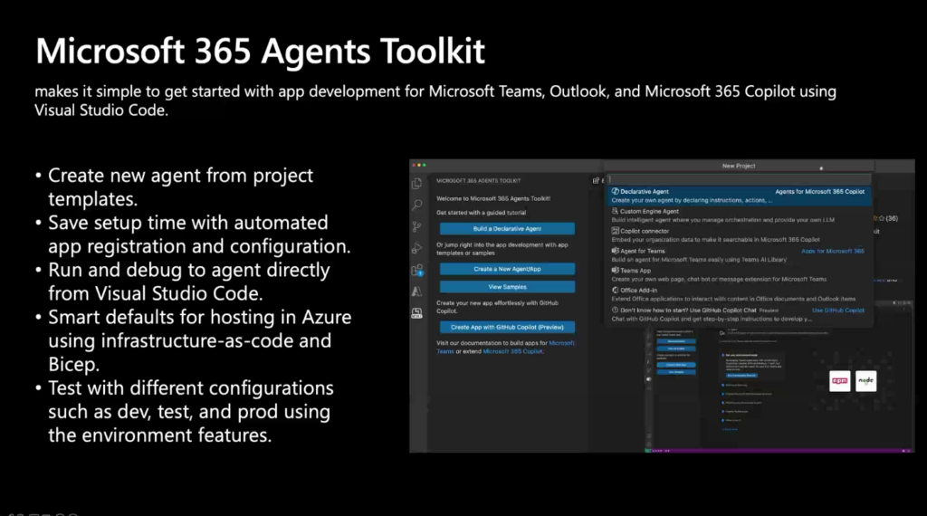The width and height of the screenshot is (927, 516).
Task: Open the Microsoft 365 Copilot link
Action: pyautogui.click(x=512, y=351)
